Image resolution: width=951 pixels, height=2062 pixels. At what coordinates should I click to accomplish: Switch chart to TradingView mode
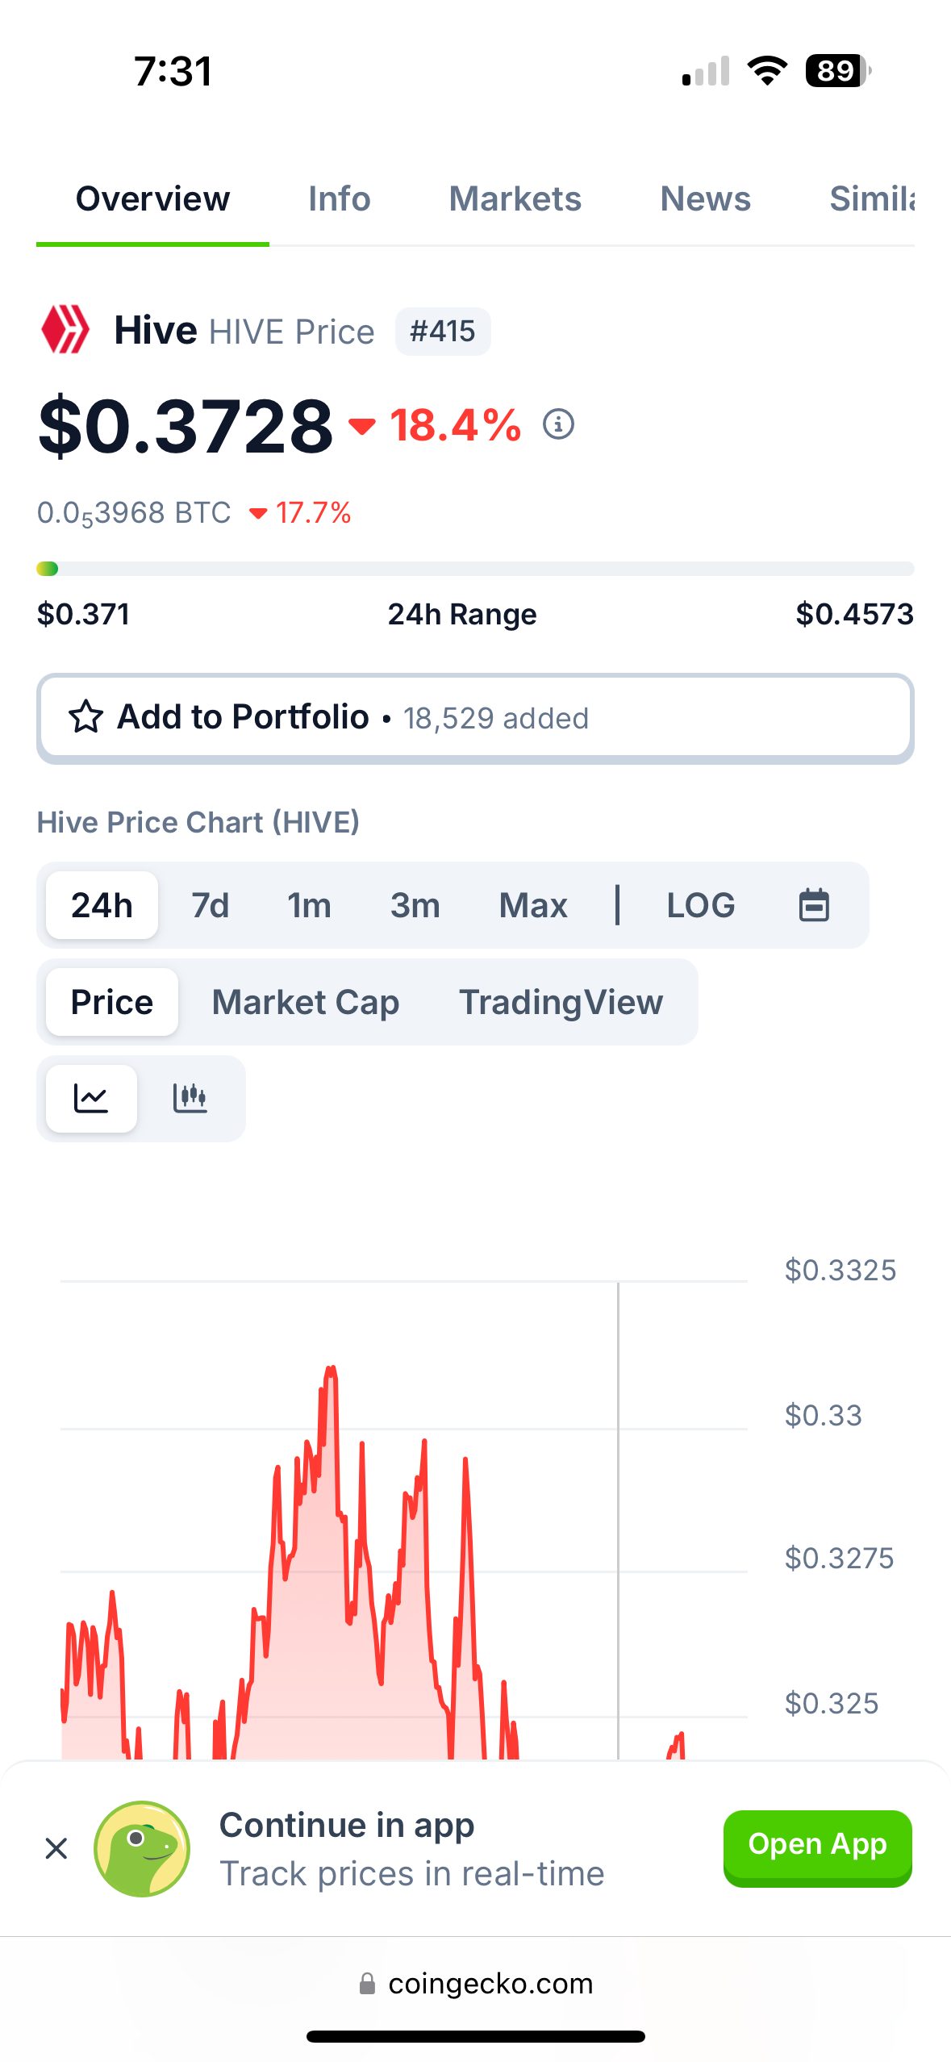tap(561, 1002)
